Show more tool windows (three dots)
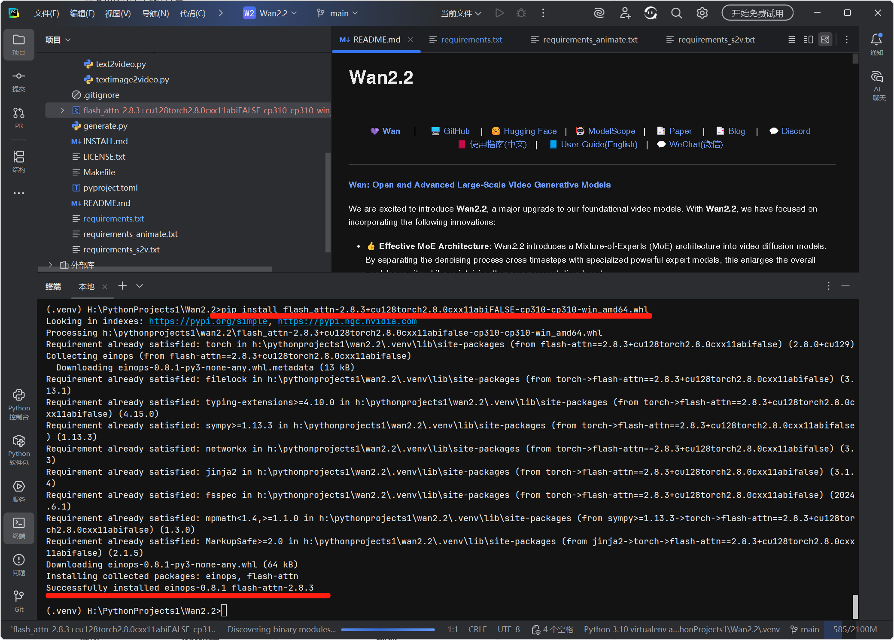The height and width of the screenshot is (640, 894). pyautogui.click(x=19, y=193)
